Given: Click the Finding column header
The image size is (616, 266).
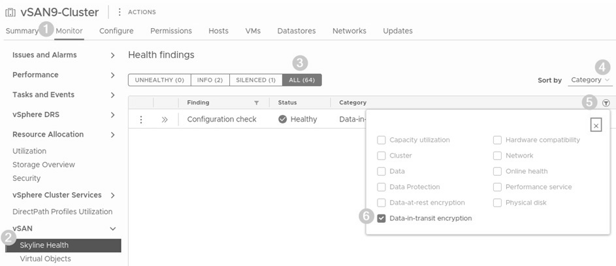Looking at the screenshot, I should click(198, 103).
